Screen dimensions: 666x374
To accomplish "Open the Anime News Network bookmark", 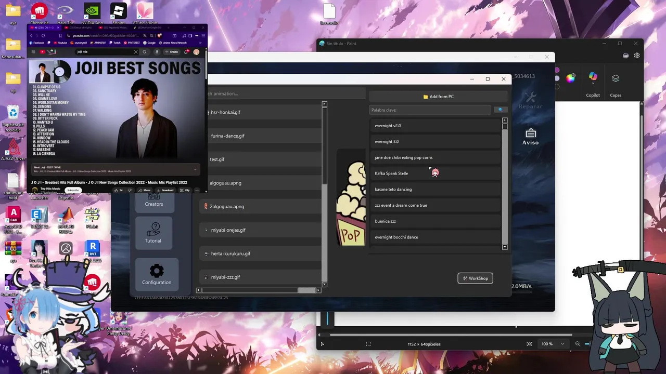I will [x=173, y=43].
